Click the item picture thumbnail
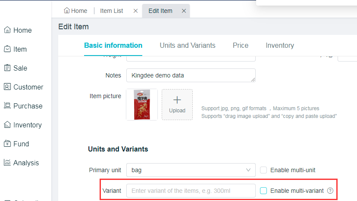Image resolution: width=357 pixels, height=201 pixels. [142, 105]
